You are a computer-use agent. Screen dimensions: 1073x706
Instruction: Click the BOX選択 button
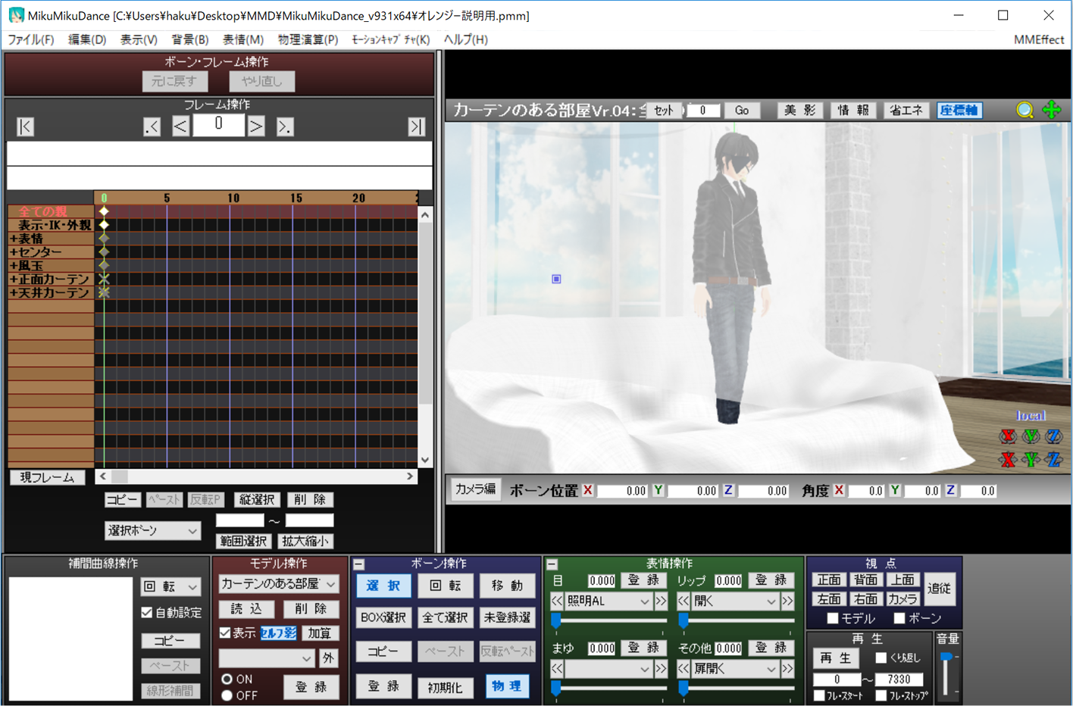tap(383, 617)
